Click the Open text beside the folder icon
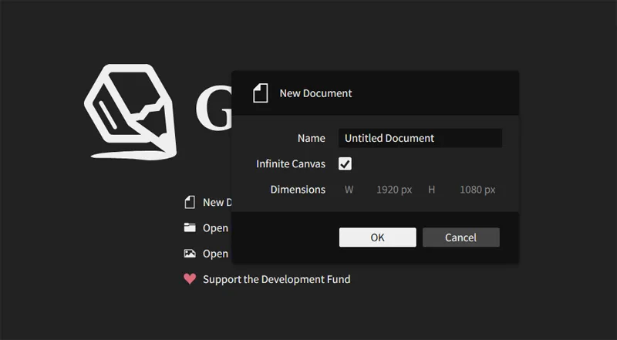The width and height of the screenshot is (617, 340). pos(215,228)
